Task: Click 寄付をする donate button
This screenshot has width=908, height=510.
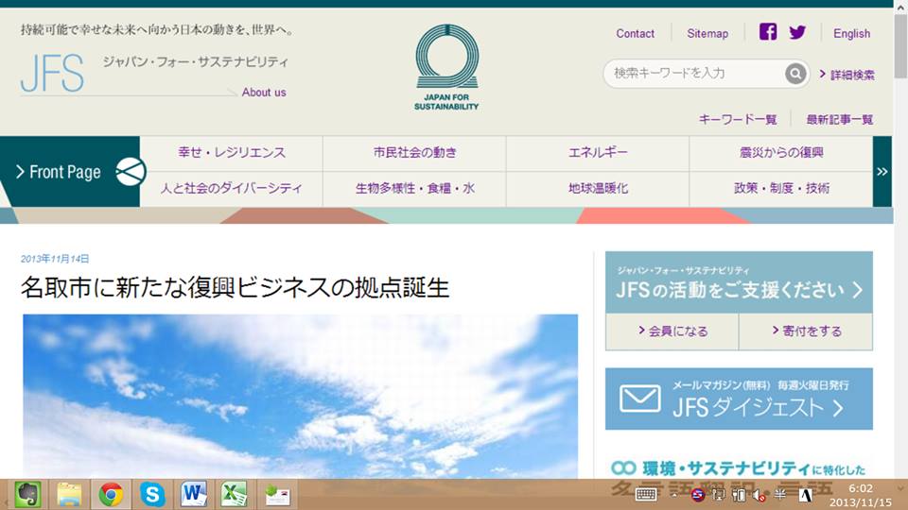Action: pos(806,331)
